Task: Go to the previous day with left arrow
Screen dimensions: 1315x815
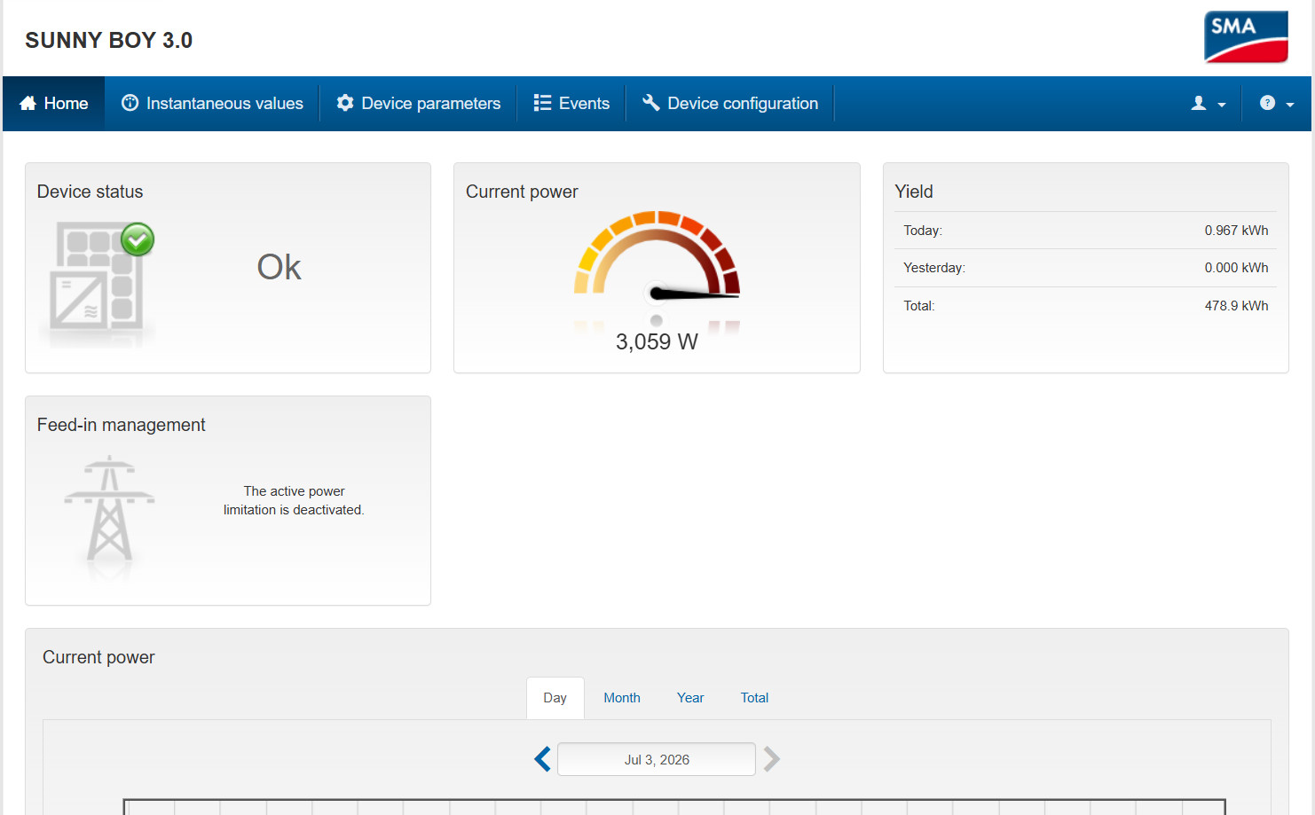Action: [543, 759]
